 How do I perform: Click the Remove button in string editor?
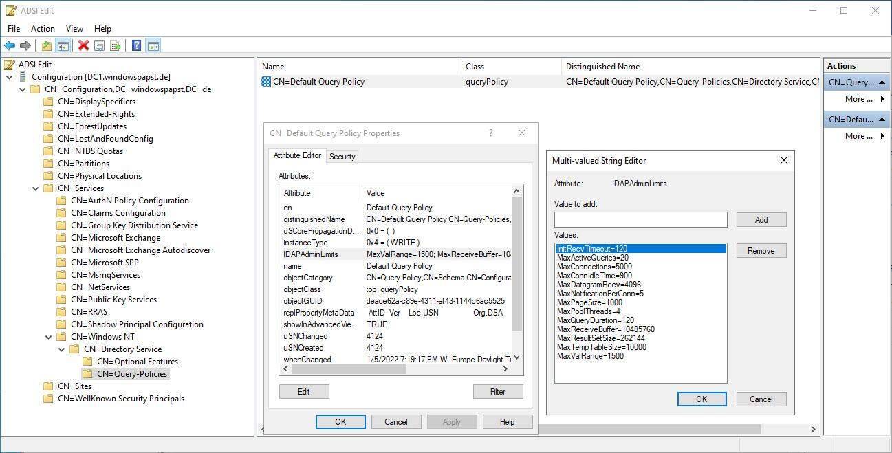click(x=761, y=251)
